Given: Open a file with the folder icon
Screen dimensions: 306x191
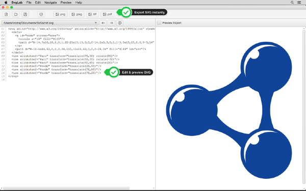Looking at the screenshot, I should click(16, 14).
